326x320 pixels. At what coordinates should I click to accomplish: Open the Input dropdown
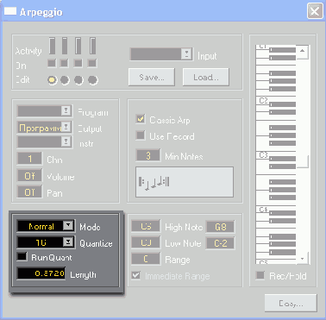[186, 53]
